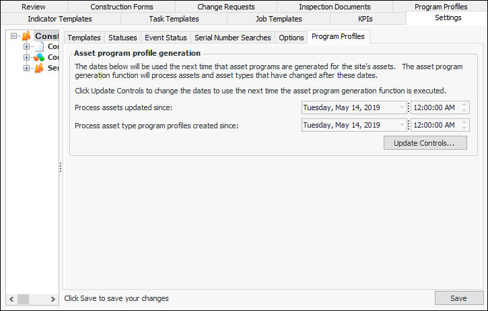
Task: Open the assets updated since date dropdown
Action: point(403,107)
